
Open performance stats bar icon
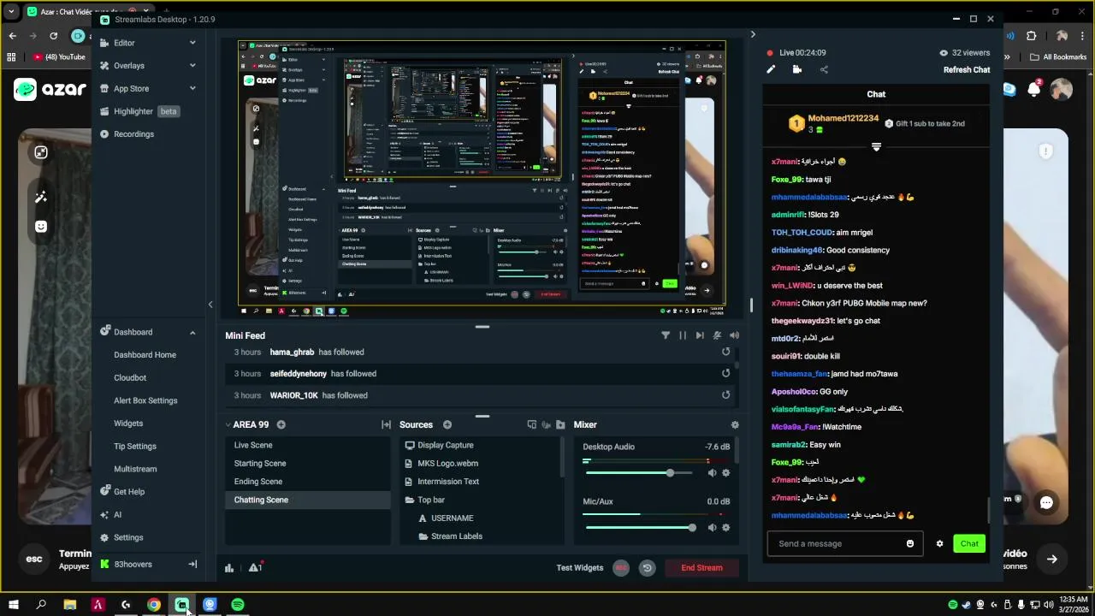coord(229,568)
